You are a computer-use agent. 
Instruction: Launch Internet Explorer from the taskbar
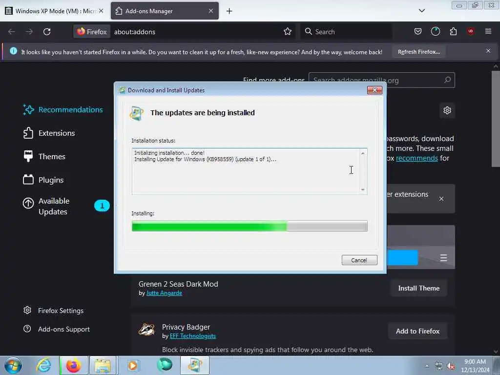click(x=43, y=365)
